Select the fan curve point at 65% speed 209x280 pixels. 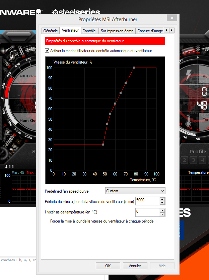[x=115, y=104]
